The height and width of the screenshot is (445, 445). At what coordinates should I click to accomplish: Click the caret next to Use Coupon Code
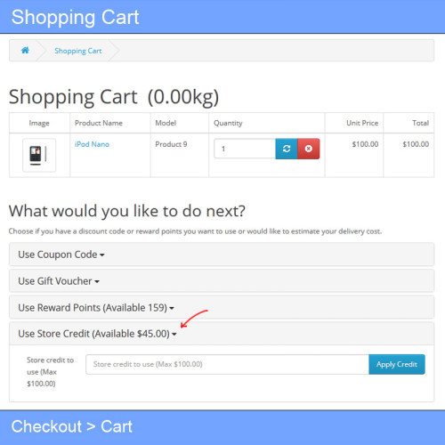(102, 255)
